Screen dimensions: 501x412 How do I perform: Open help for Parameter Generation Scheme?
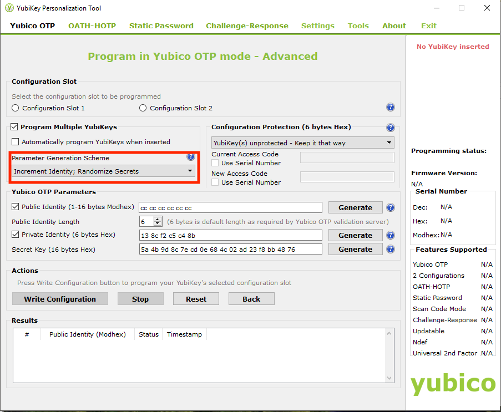point(191,156)
